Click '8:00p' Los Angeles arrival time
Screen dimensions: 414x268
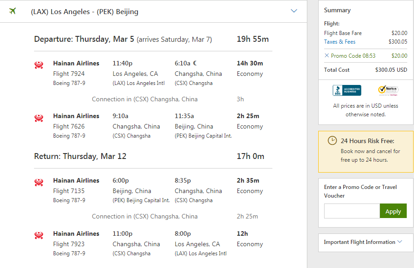182,233
